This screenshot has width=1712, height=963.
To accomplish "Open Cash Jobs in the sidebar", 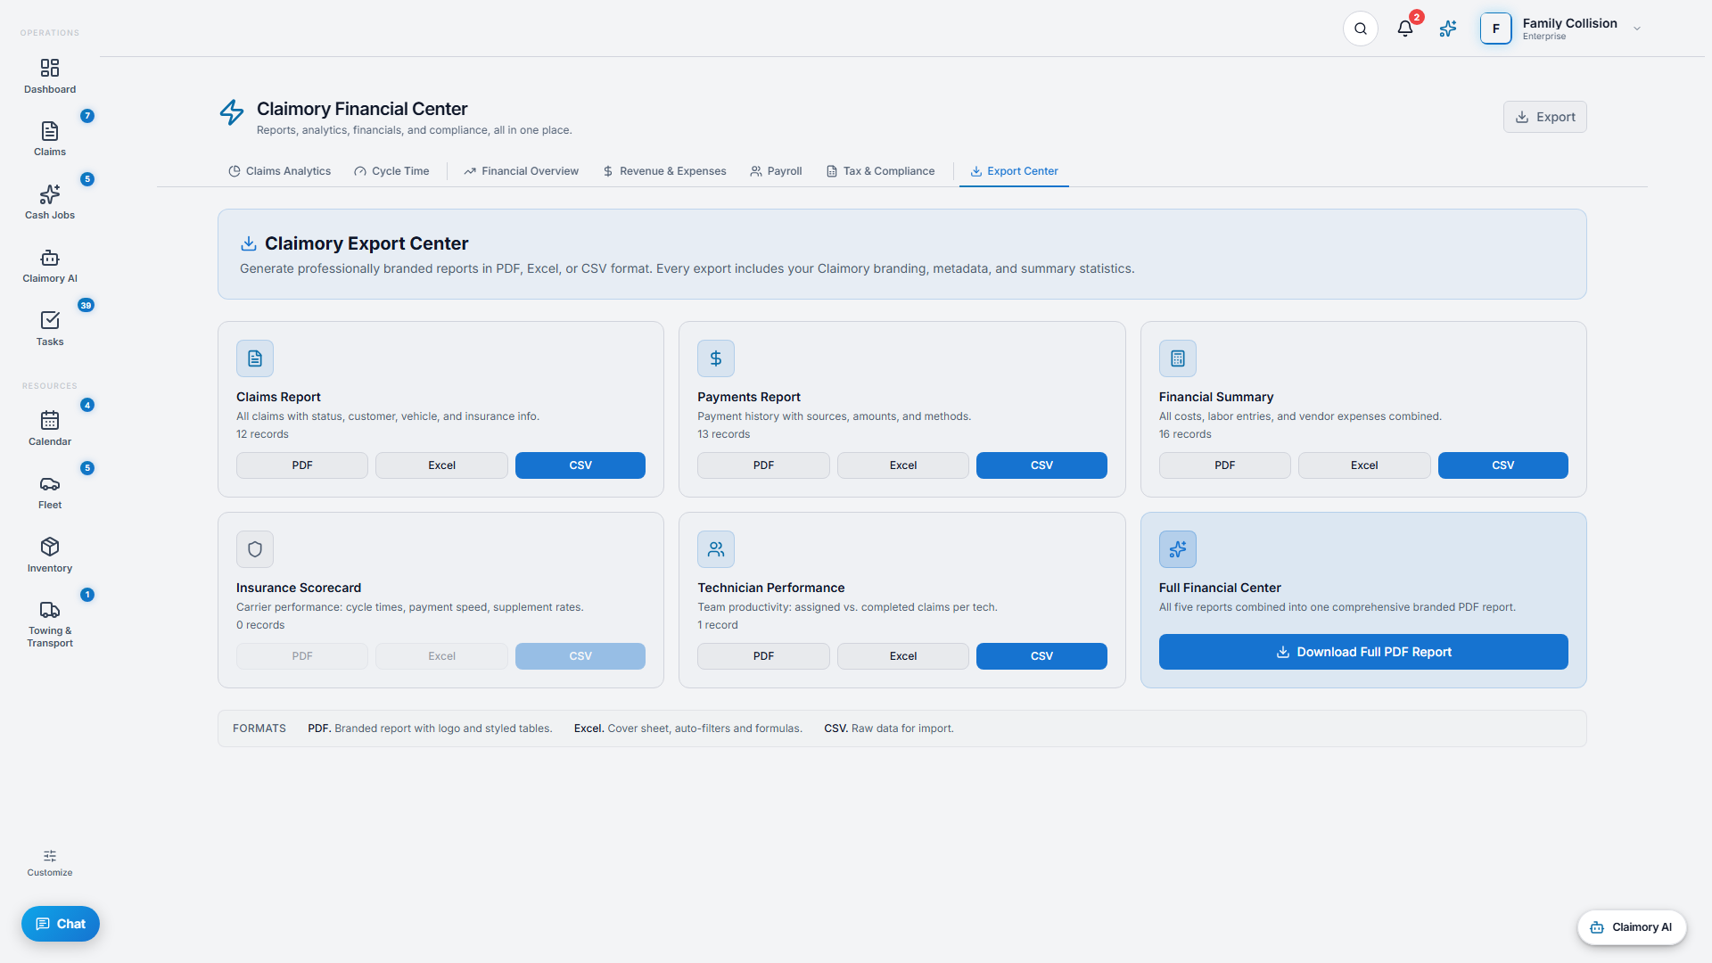I will click(50, 202).
